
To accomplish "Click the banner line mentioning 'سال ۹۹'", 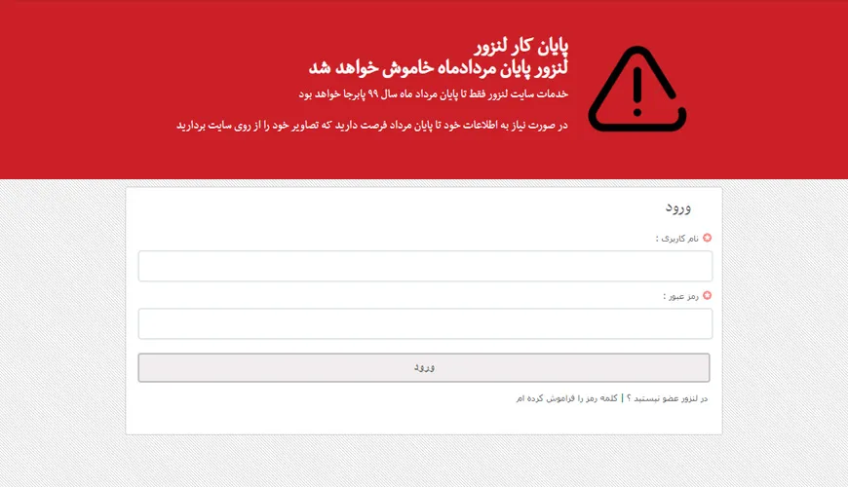I will pyautogui.click(x=434, y=94).
